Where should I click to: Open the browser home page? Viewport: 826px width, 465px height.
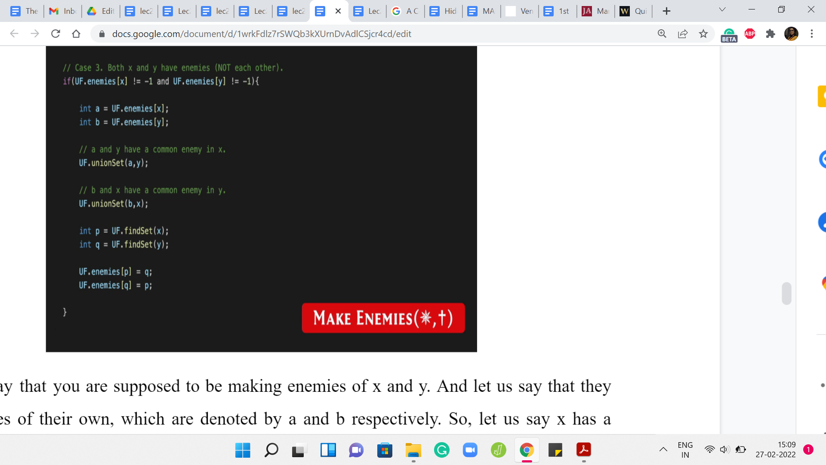point(76,34)
